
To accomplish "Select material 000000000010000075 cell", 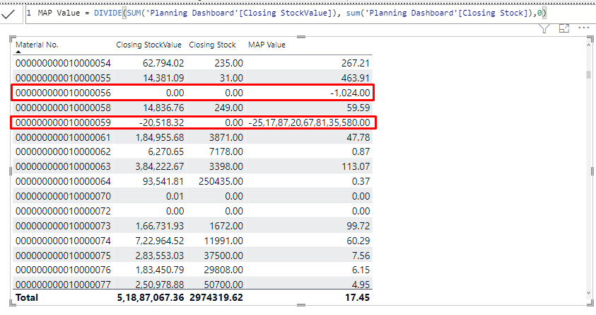I will 63,256.
